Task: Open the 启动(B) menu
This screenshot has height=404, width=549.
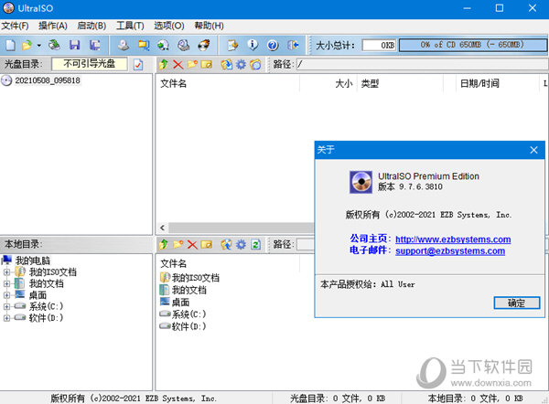Action: (91, 26)
